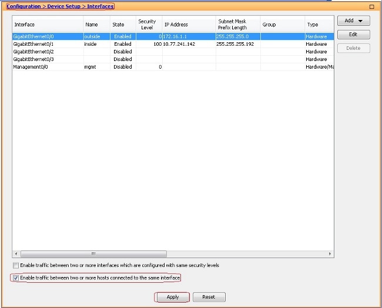
Task: Sort by Security Level column header
Action: [x=147, y=25]
